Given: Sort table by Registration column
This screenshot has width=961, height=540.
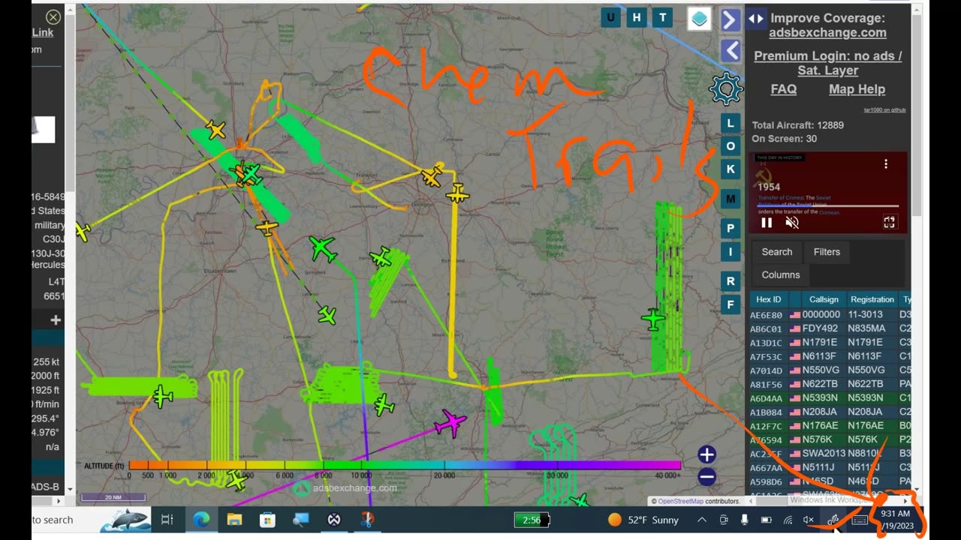Looking at the screenshot, I should [x=872, y=299].
